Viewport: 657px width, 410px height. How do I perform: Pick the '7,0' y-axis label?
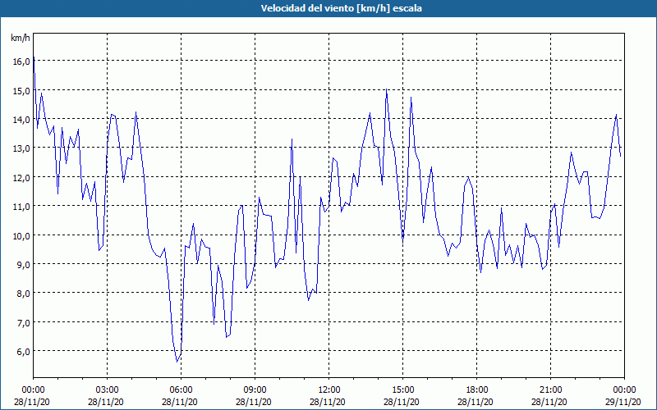coord(23,322)
